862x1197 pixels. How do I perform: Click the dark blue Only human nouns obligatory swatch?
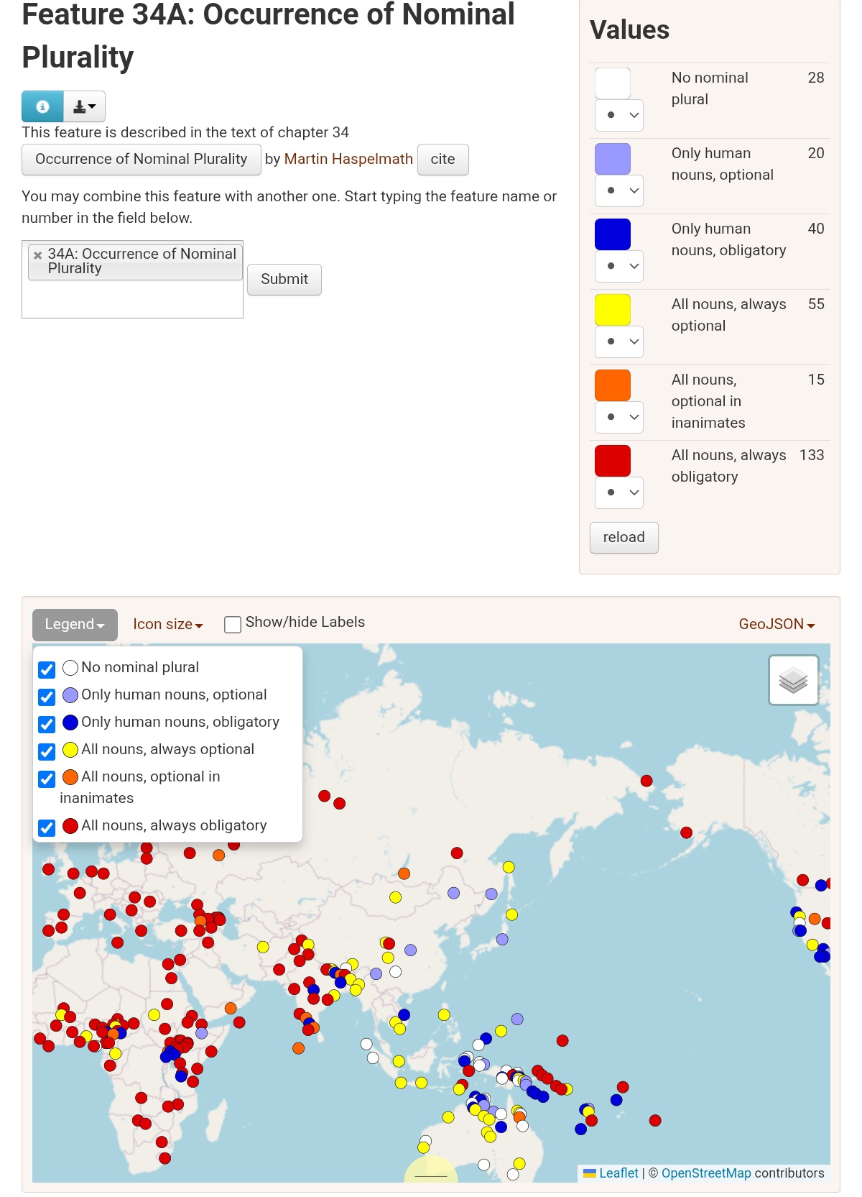[613, 234]
